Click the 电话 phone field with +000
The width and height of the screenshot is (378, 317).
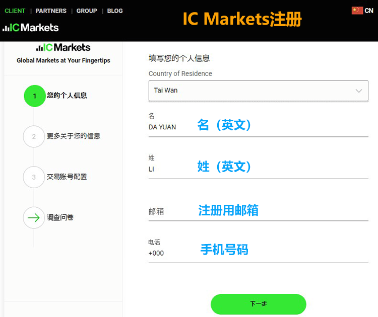point(259,253)
